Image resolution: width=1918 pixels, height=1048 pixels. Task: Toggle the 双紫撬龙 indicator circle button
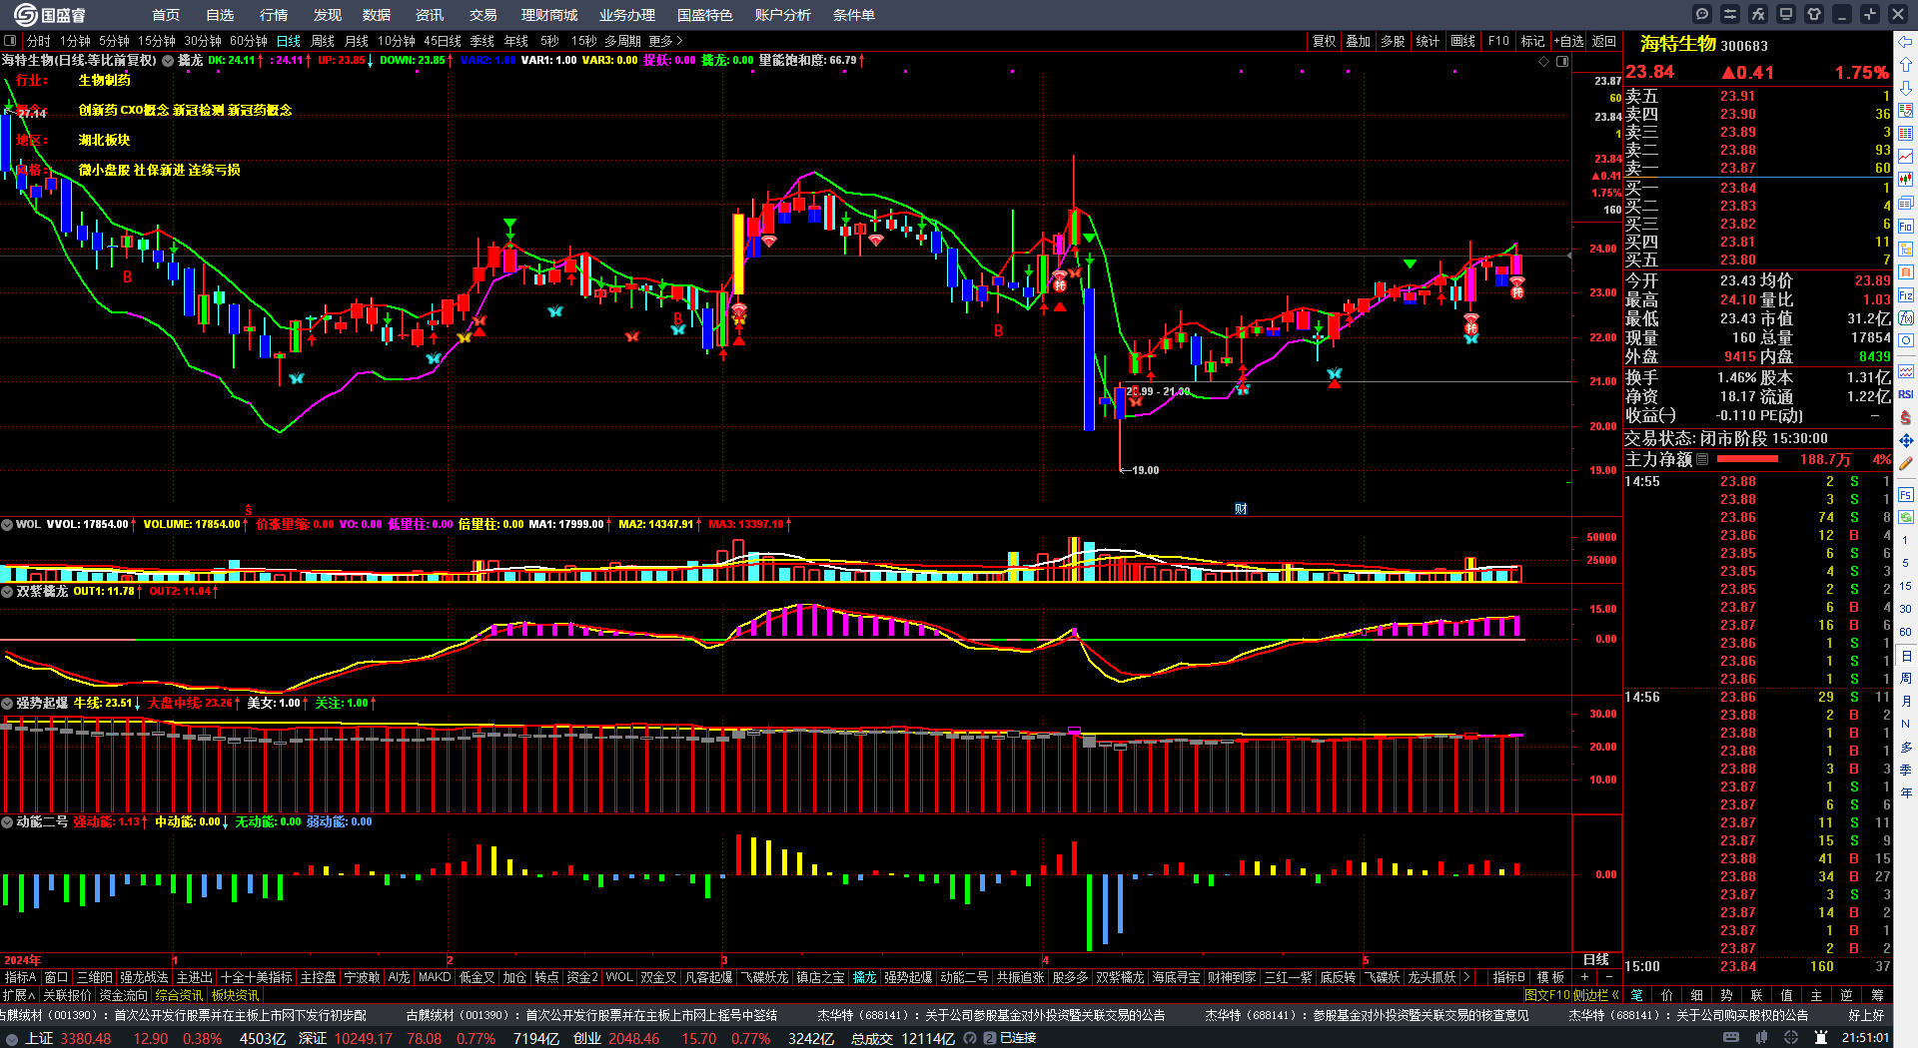point(7,591)
